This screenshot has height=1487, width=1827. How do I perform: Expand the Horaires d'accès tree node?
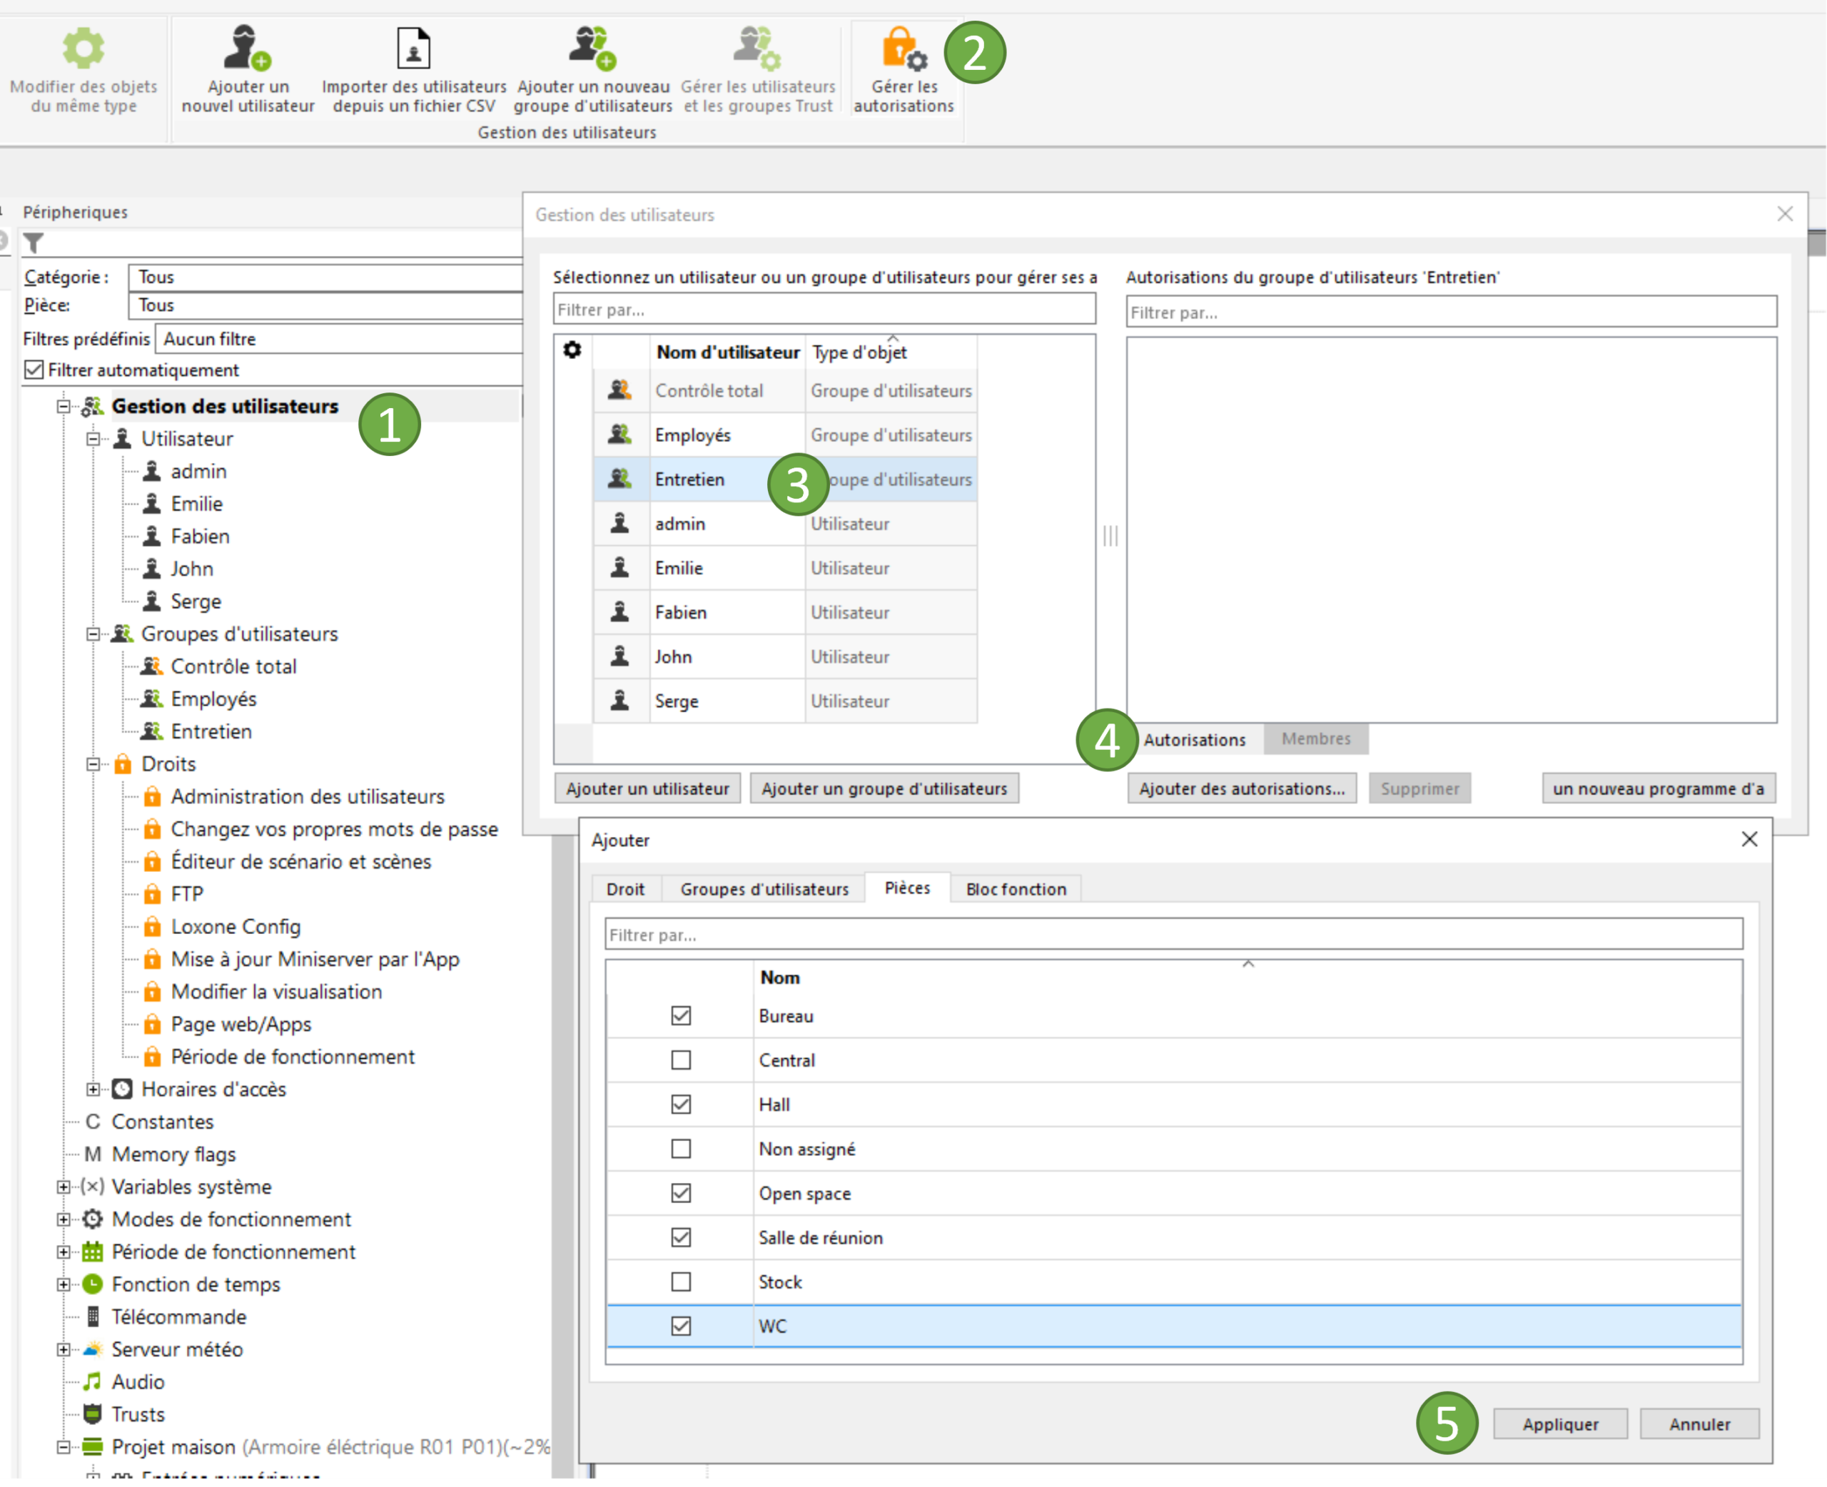pos(93,1090)
